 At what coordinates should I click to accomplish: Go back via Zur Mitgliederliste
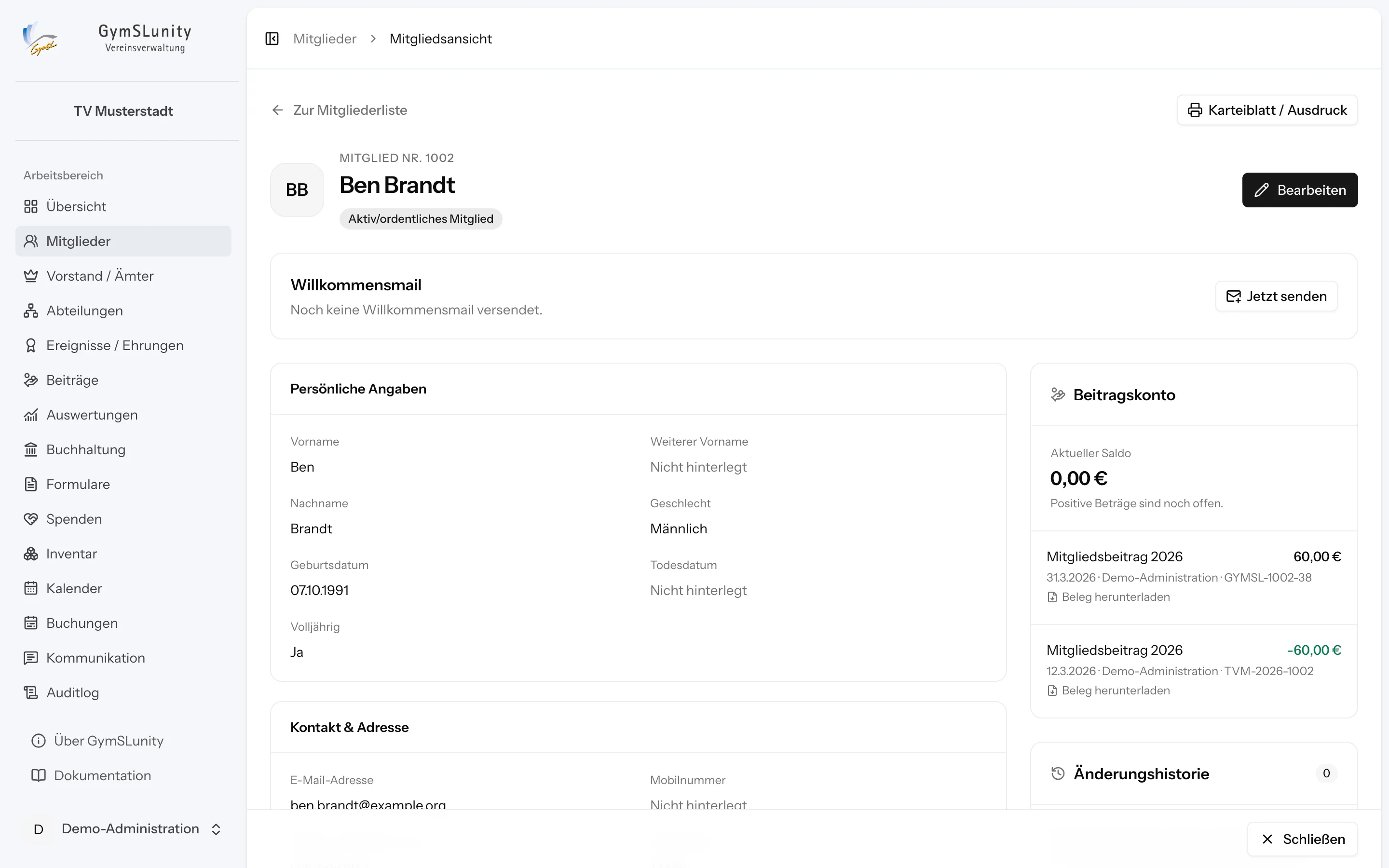339,109
